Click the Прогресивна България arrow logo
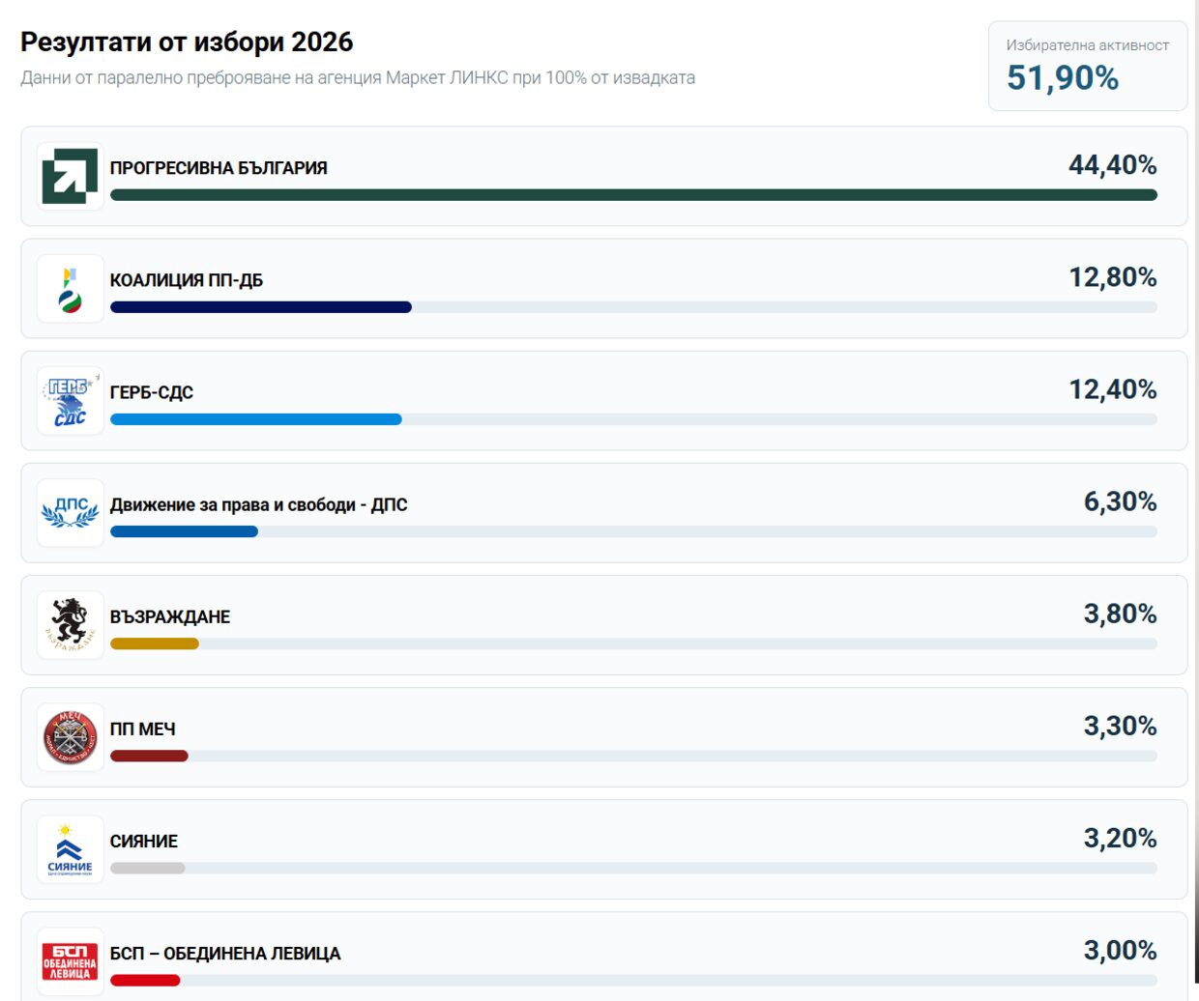1199x1001 pixels. point(70,177)
